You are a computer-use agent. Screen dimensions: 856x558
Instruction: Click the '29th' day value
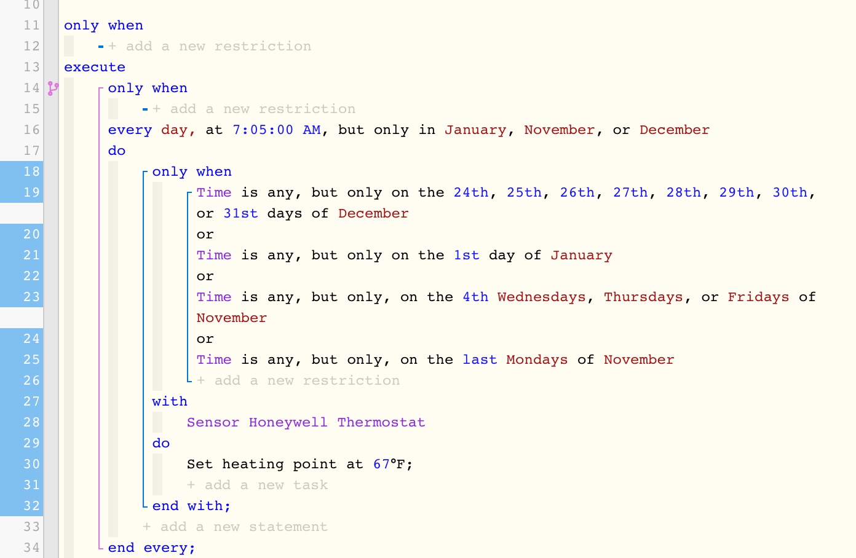click(737, 192)
